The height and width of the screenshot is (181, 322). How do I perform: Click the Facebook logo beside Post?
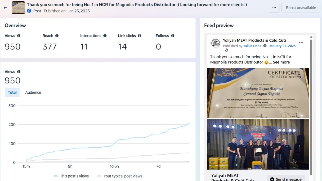click(x=29, y=11)
